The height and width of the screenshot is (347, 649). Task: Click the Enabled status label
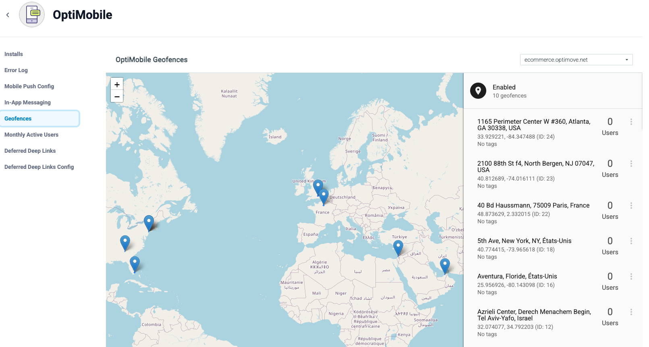[x=504, y=87]
